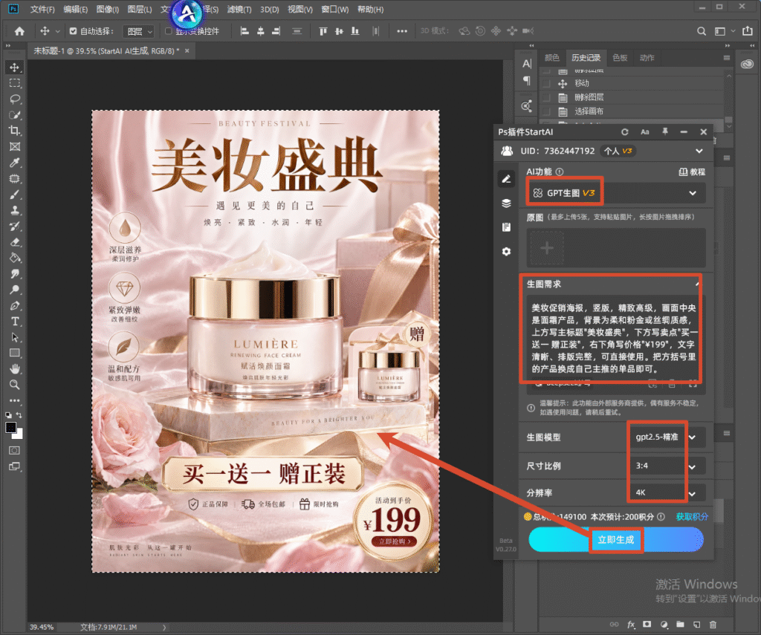The height and width of the screenshot is (635, 761).
Task: Collapse the 生图需求 section
Action: [x=697, y=284]
